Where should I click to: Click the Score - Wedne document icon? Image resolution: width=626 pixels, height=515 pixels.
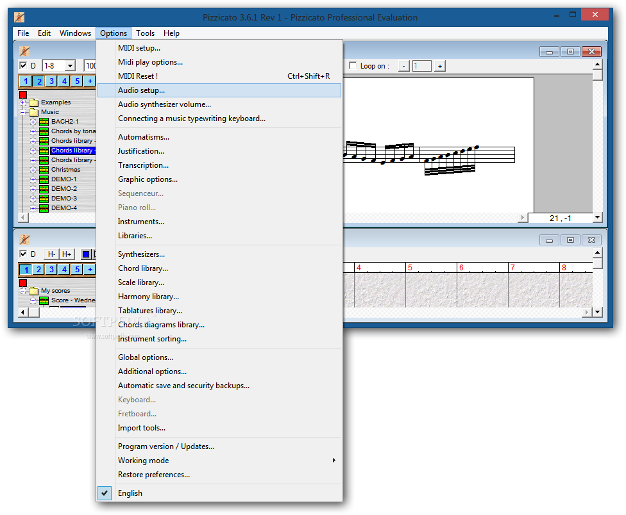tap(44, 300)
